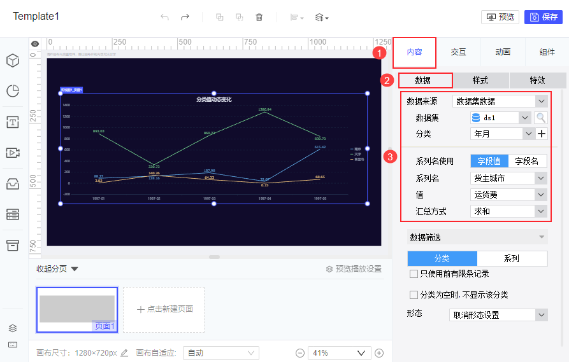
Task: Click the undo arrow icon
Action: click(x=165, y=17)
